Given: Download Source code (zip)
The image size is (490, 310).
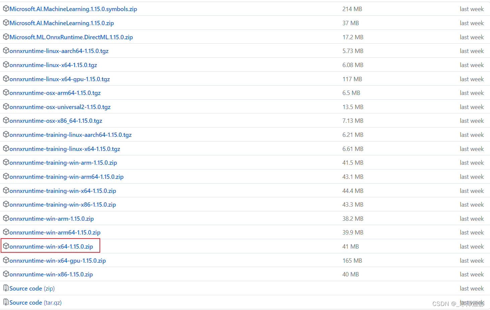Looking at the screenshot, I should click(x=32, y=289).
